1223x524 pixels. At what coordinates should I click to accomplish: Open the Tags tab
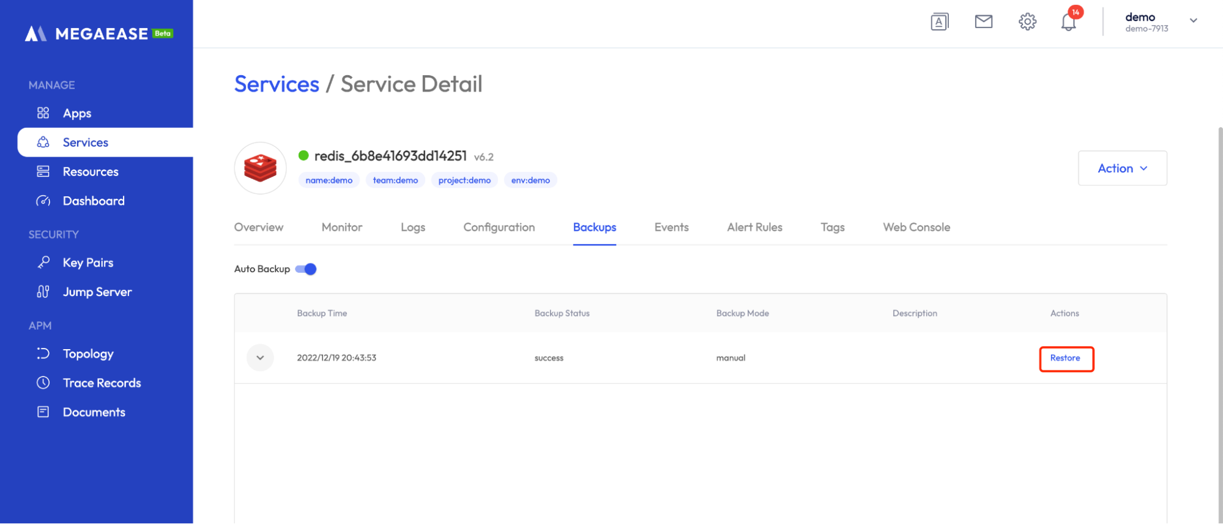click(x=833, y=227)
